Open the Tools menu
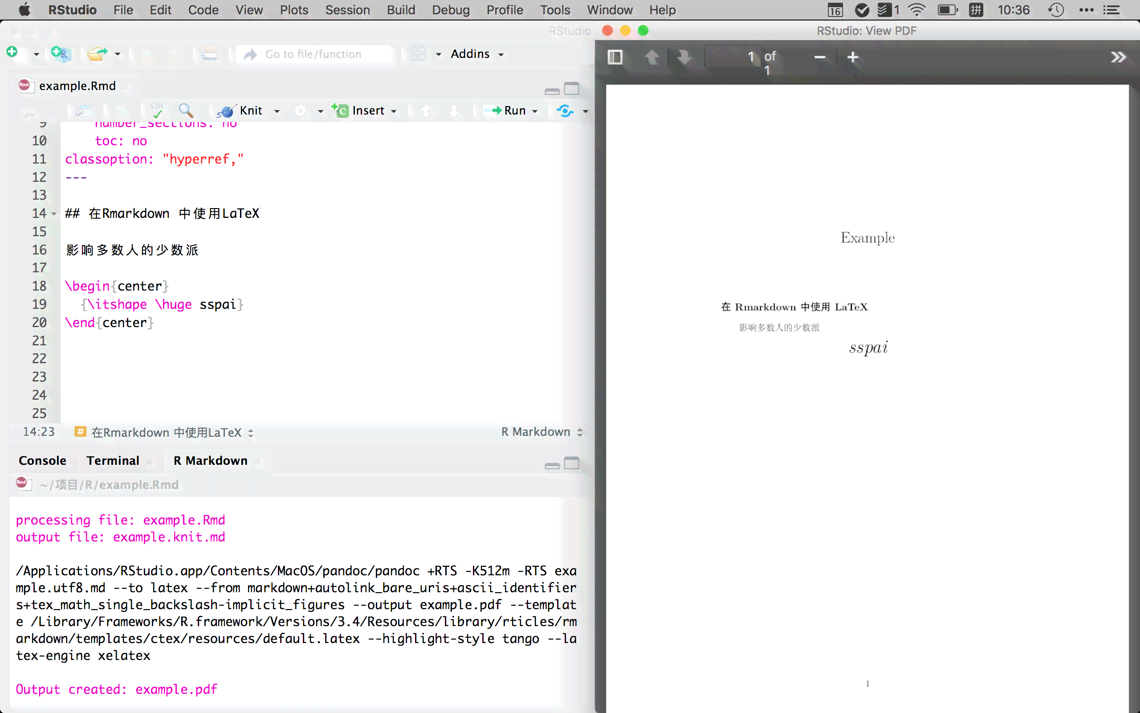The width and height of the screenshot is (1140, 713). click(x=555, y=10)
